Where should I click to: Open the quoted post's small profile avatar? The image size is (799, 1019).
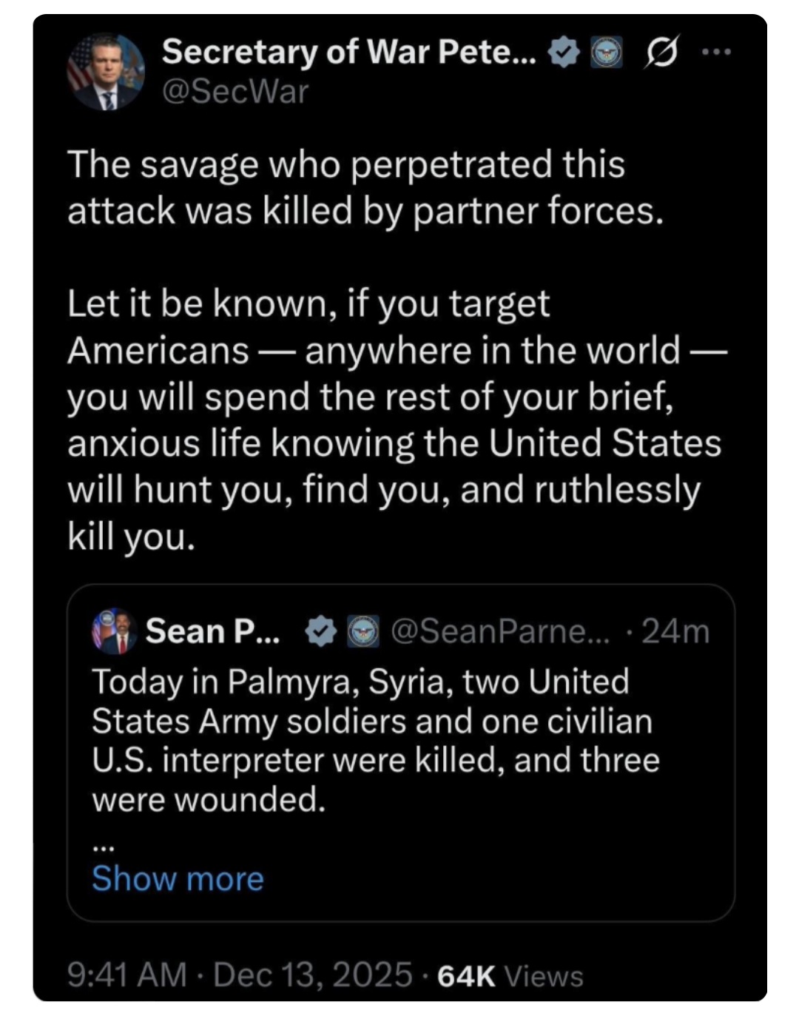click(x=114, y=632)
